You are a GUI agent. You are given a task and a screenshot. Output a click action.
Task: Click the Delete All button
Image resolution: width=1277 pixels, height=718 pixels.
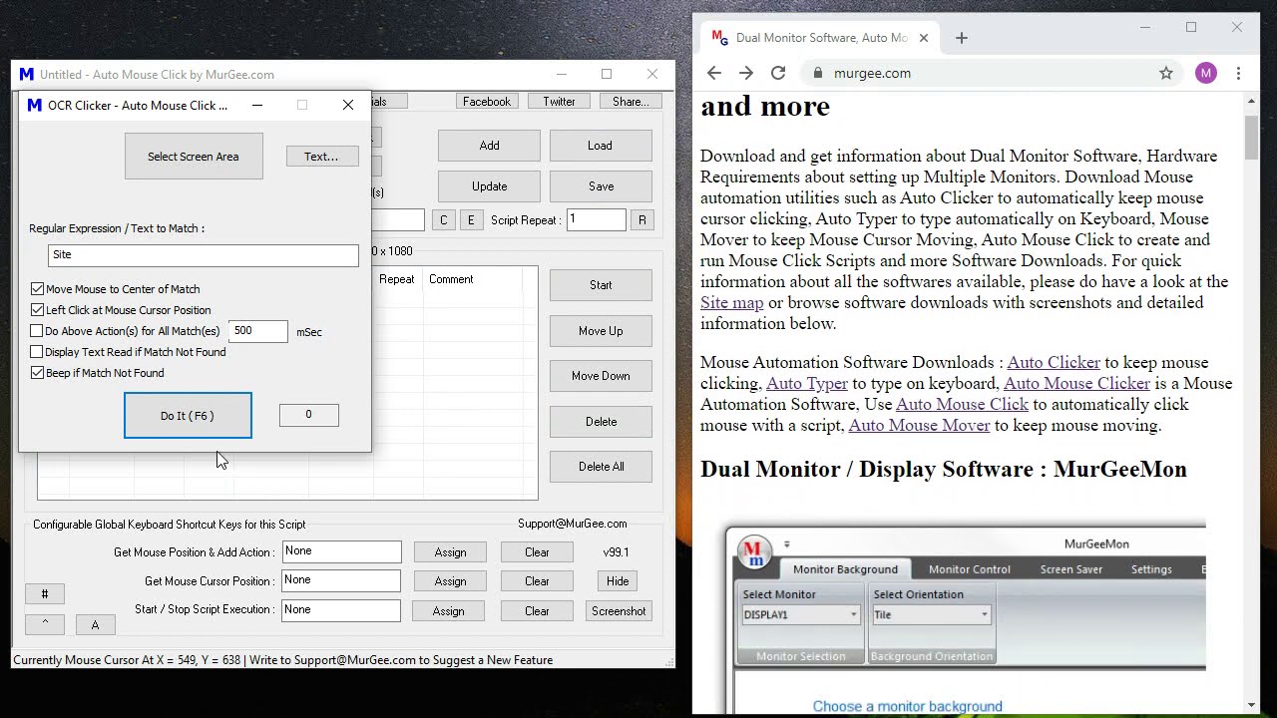601,467
